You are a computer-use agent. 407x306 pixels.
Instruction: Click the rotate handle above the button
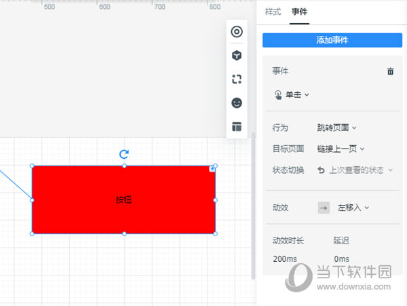[x=124, y=154]
